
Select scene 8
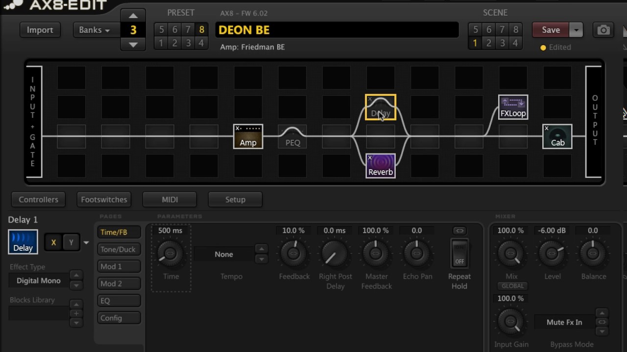pos(515,29)
